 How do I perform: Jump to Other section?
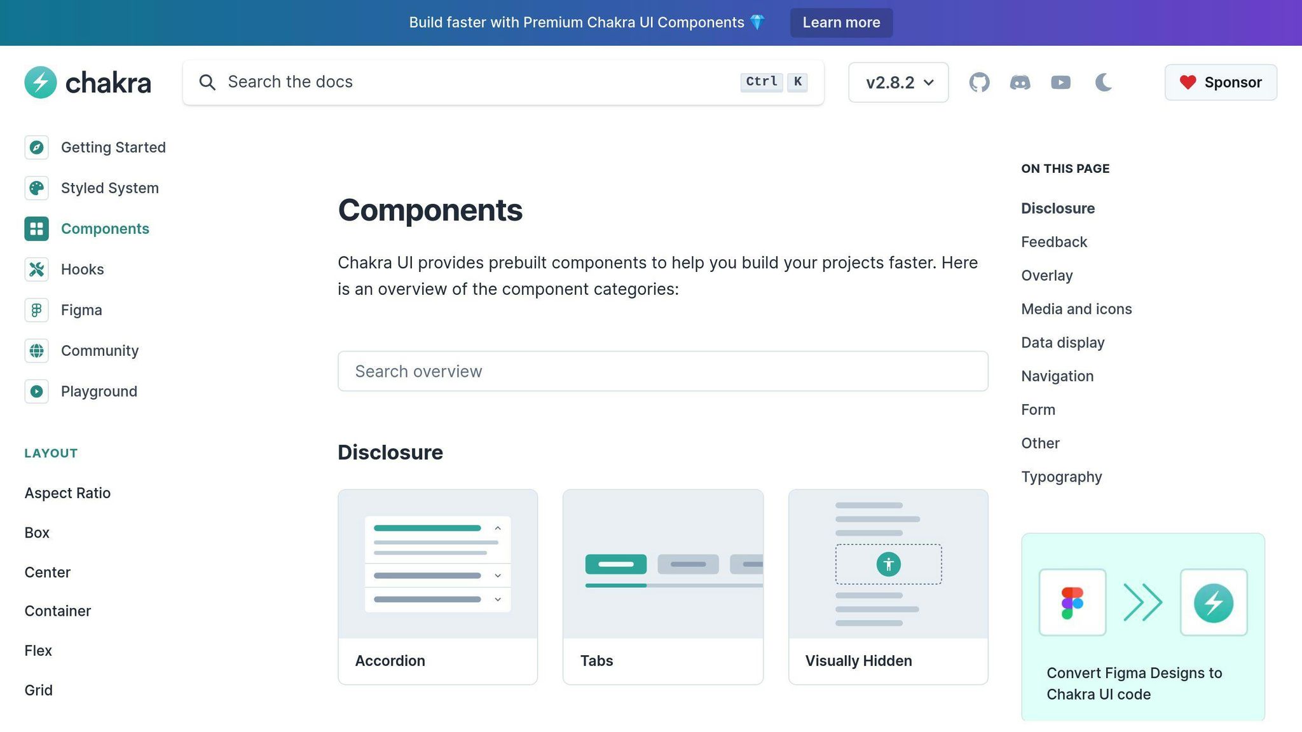coord(1040,444)
